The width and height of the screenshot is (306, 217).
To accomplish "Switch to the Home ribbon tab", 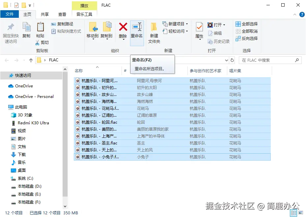I will [27, 14].
